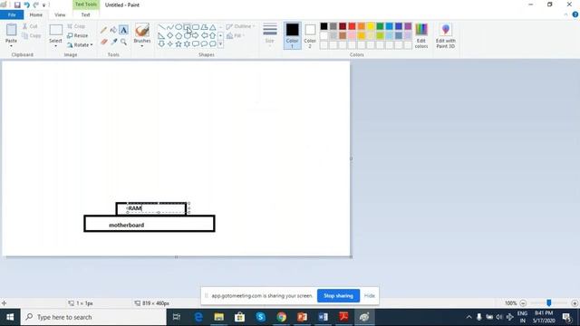Viewport: 580px width, 326px height.
Task: Open Customize Quick Access Toolbar dropdown
Action: tap(44, 5)
